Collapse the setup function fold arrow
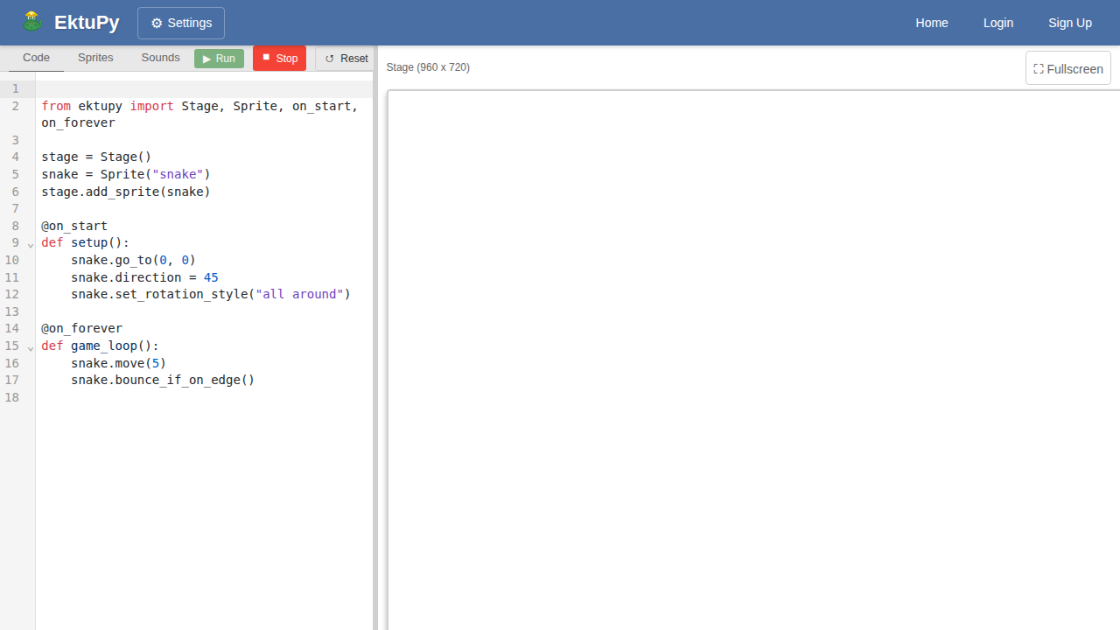 pyautogui.click(x=31, y=244)
